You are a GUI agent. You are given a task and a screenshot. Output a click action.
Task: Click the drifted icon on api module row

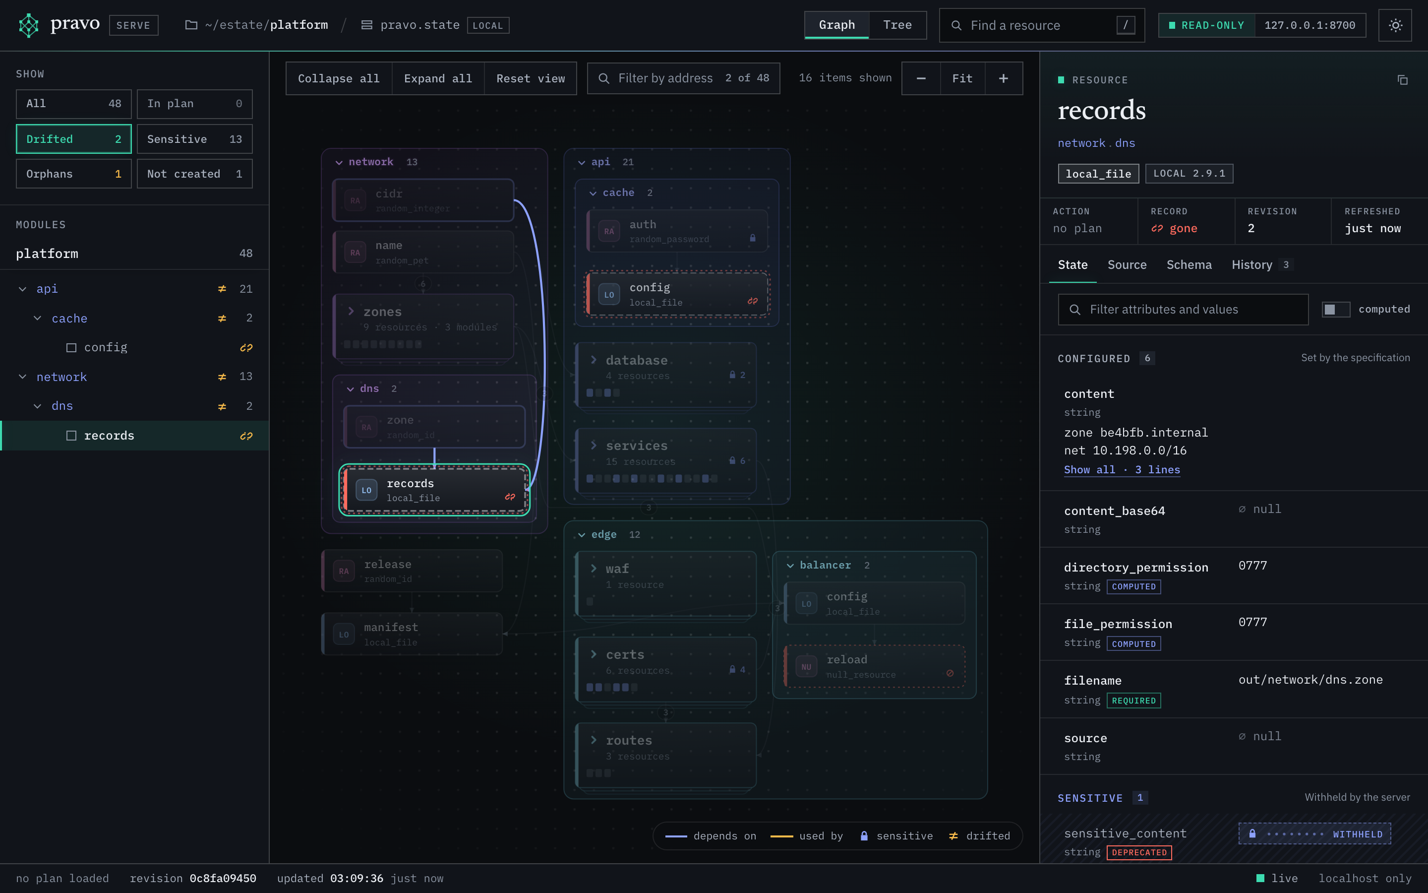pos(222,289)
